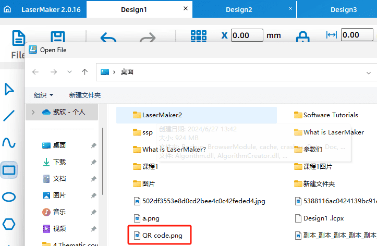Click the X position input field
This screenshot has width=377, height=246.
(247, 35)
